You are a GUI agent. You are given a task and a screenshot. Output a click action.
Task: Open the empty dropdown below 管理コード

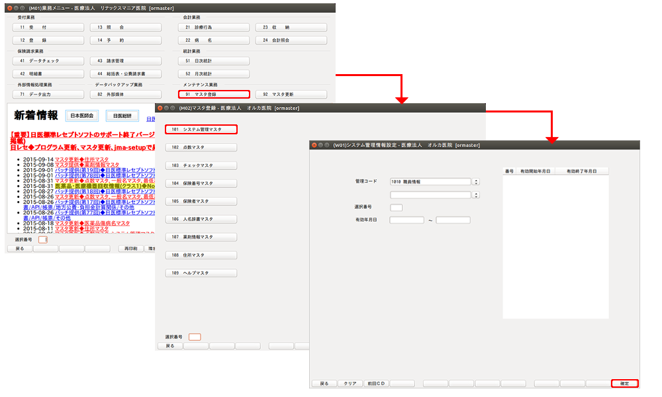(x=476, y=195)
